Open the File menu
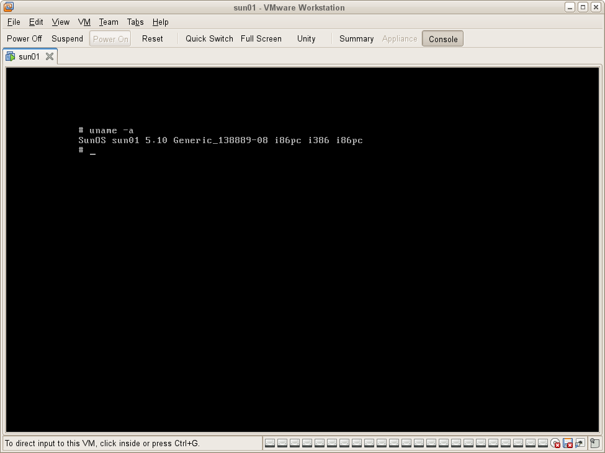This screenshot has width=605, height=453. coord(14,22)
